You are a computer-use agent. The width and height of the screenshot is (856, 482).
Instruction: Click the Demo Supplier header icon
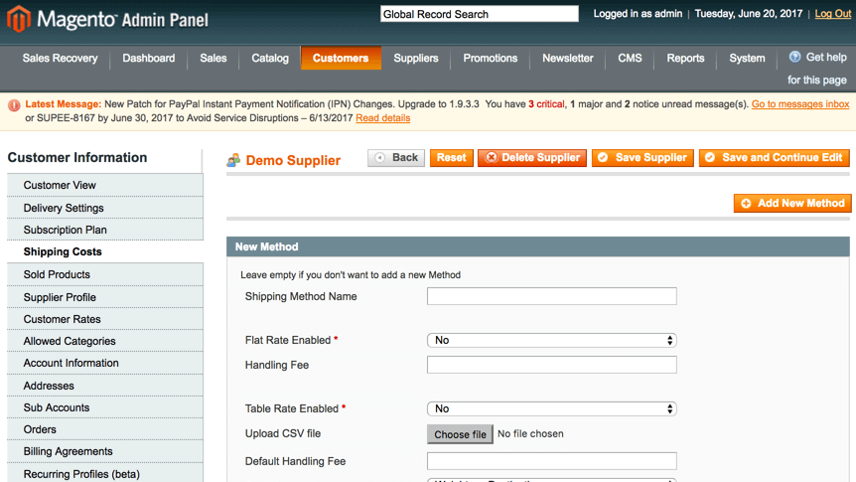point(233,160)
